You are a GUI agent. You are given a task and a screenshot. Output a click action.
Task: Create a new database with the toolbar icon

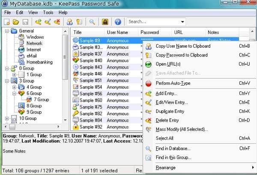(x=7, y=21)
